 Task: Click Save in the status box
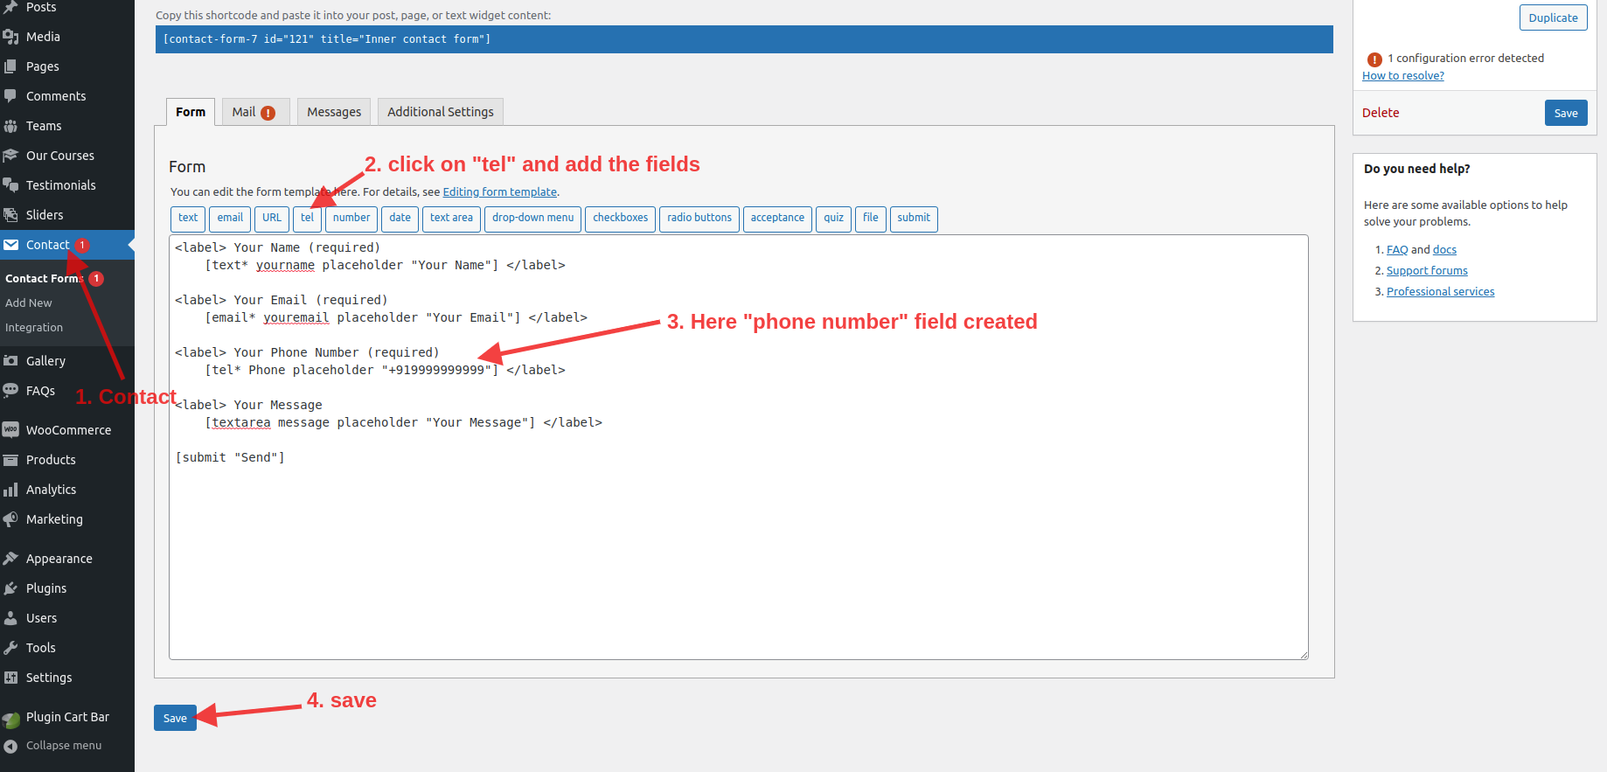click(x=1566, y=113)
